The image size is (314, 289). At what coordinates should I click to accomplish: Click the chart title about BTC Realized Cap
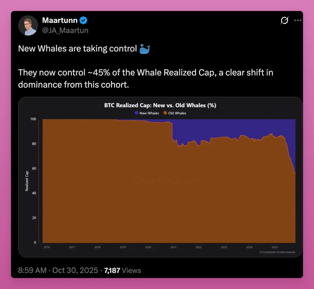coord(160,105)
